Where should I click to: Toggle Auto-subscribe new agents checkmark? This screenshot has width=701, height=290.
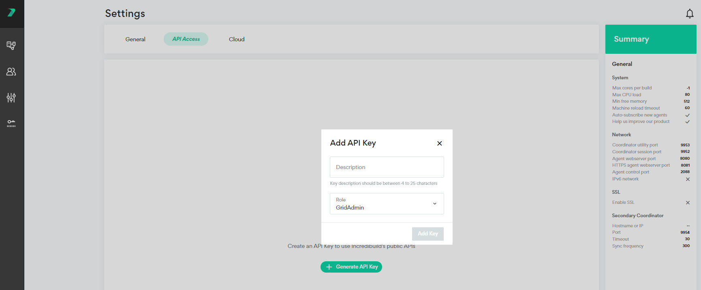[687, 115]
